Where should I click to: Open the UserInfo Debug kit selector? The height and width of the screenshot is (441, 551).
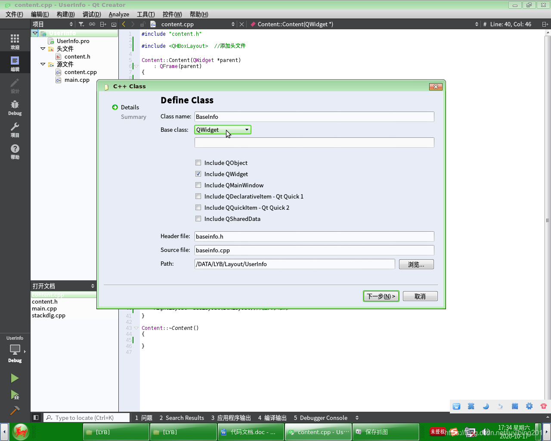point(15,349)
